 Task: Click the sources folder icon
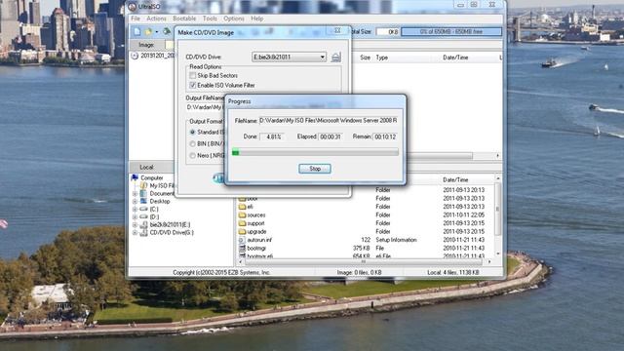tap(242, 214)
